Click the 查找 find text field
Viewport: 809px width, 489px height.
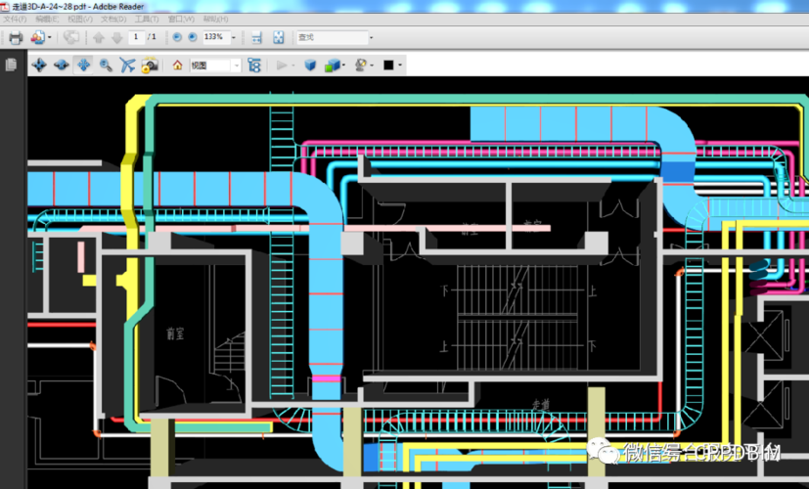(331, 38)
